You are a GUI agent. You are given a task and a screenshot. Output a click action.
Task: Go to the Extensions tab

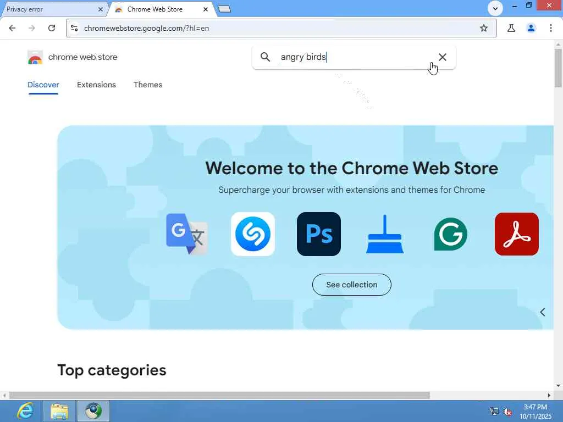click(x=96, y=85)
